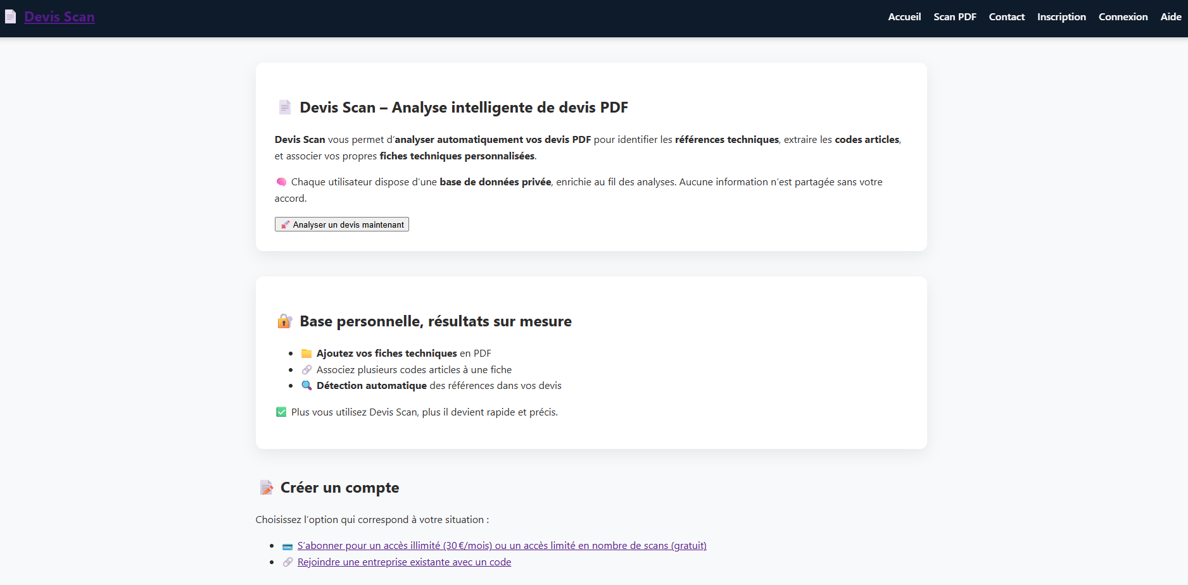1188x585 pixels.
Task: Click the padlock icon beside Base personnelle
Action: pos(284,321)
